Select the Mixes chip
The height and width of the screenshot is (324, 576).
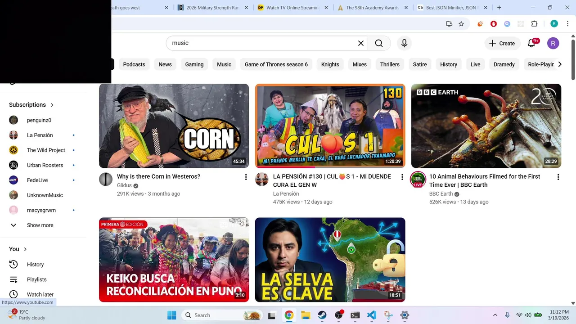coord(360,64)
